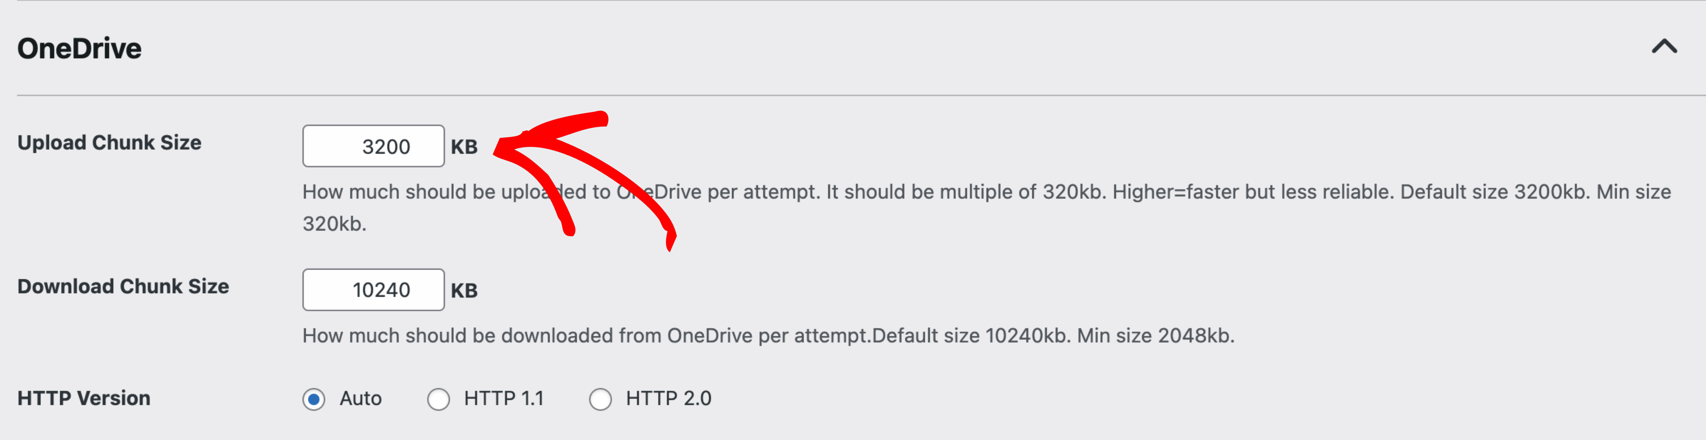Select the HTTP 1.1 radio button
Screen dimensions: 1706x440
tap(439, 399)
